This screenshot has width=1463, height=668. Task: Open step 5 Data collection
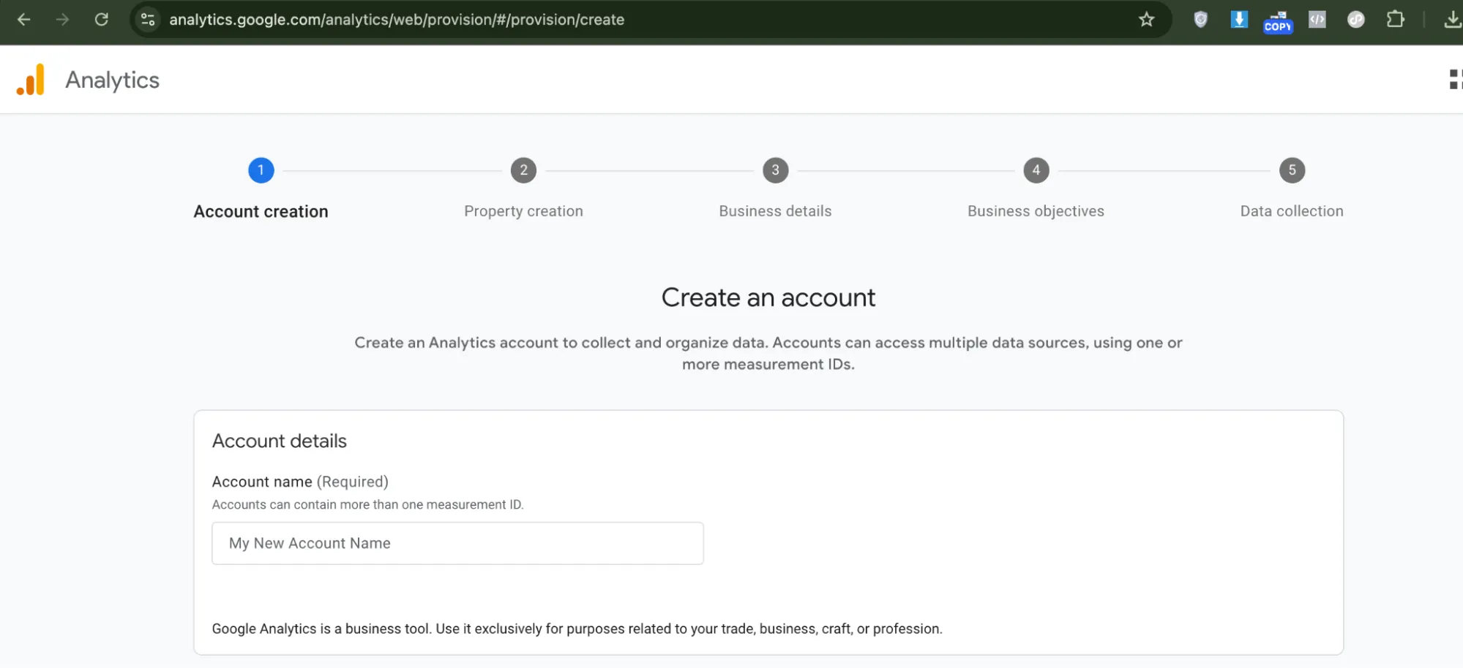[1292, 170]
